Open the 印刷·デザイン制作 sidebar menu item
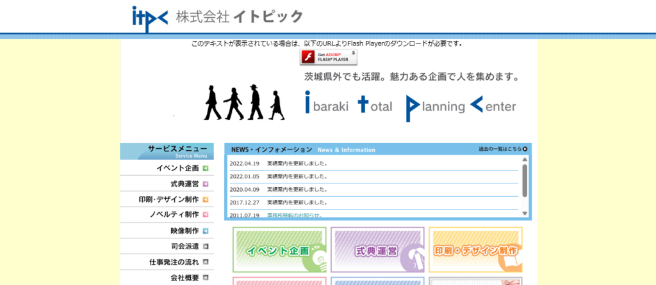Viewport: 656px width, 285px height. (167, 199)
